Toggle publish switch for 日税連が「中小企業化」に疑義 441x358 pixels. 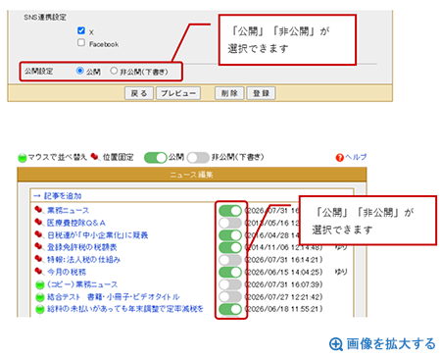tap(230, 235)
